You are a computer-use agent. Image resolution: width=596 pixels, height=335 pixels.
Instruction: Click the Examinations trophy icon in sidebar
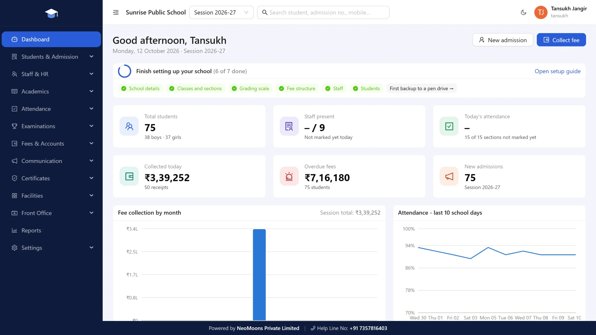(14, 126)
